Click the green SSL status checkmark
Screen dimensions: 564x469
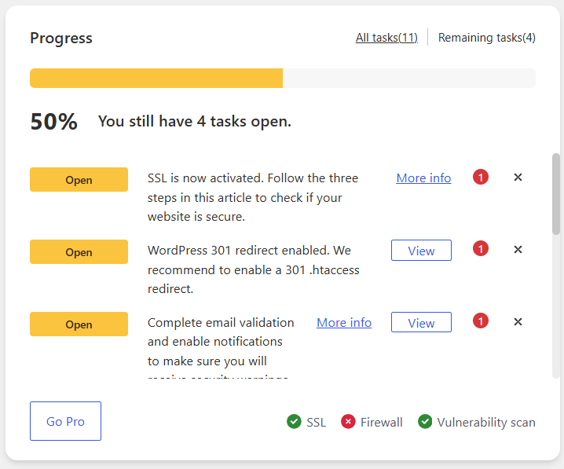(294, 422)
